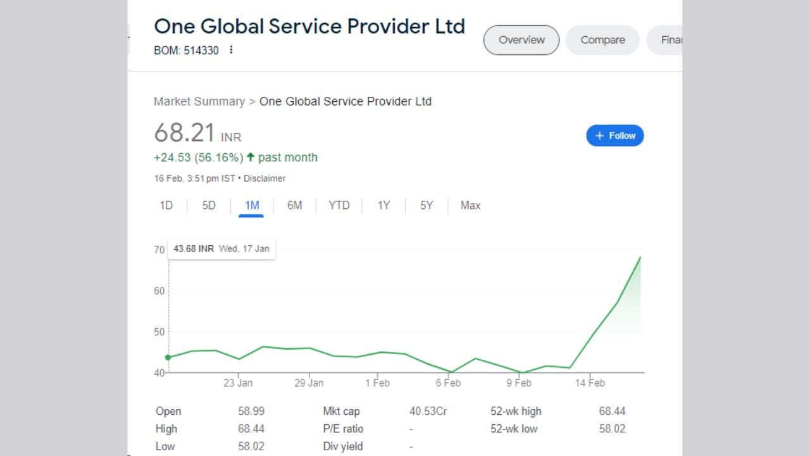The width and height of the screenshot is (810, 456).
Task: Open the Disclaimer link
Action: (265, 179)
